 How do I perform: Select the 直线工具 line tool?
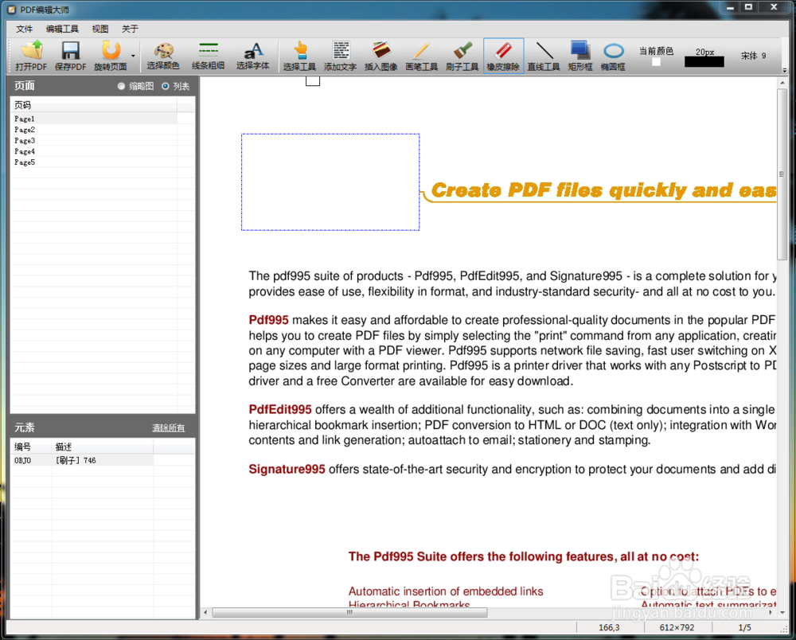[x=544, y=56]
